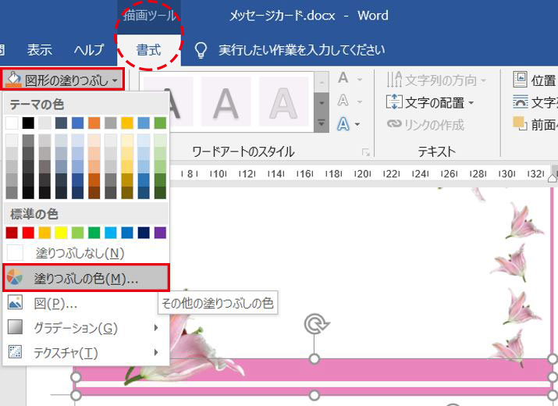
Task: Click the Text Fill A icon
Action: [343, 78]
